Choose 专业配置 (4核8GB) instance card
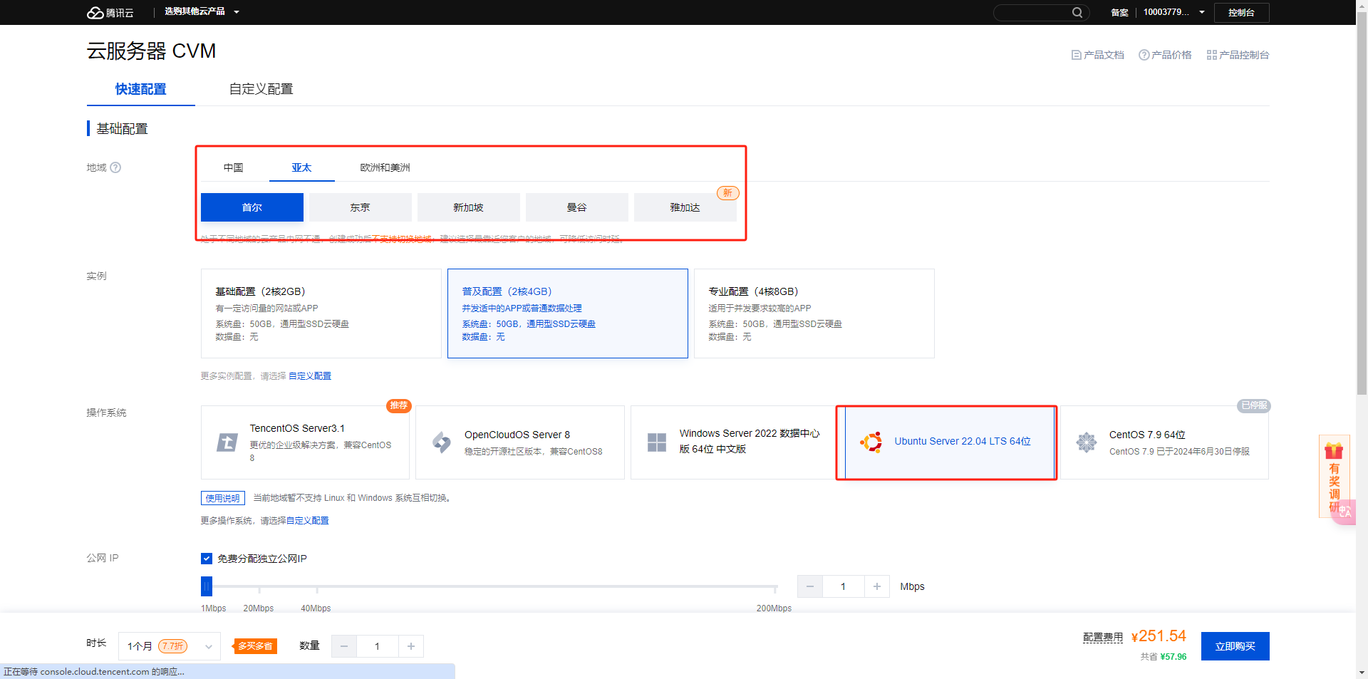This screenshot has height=679, width=1368. (x=814, y=313)
